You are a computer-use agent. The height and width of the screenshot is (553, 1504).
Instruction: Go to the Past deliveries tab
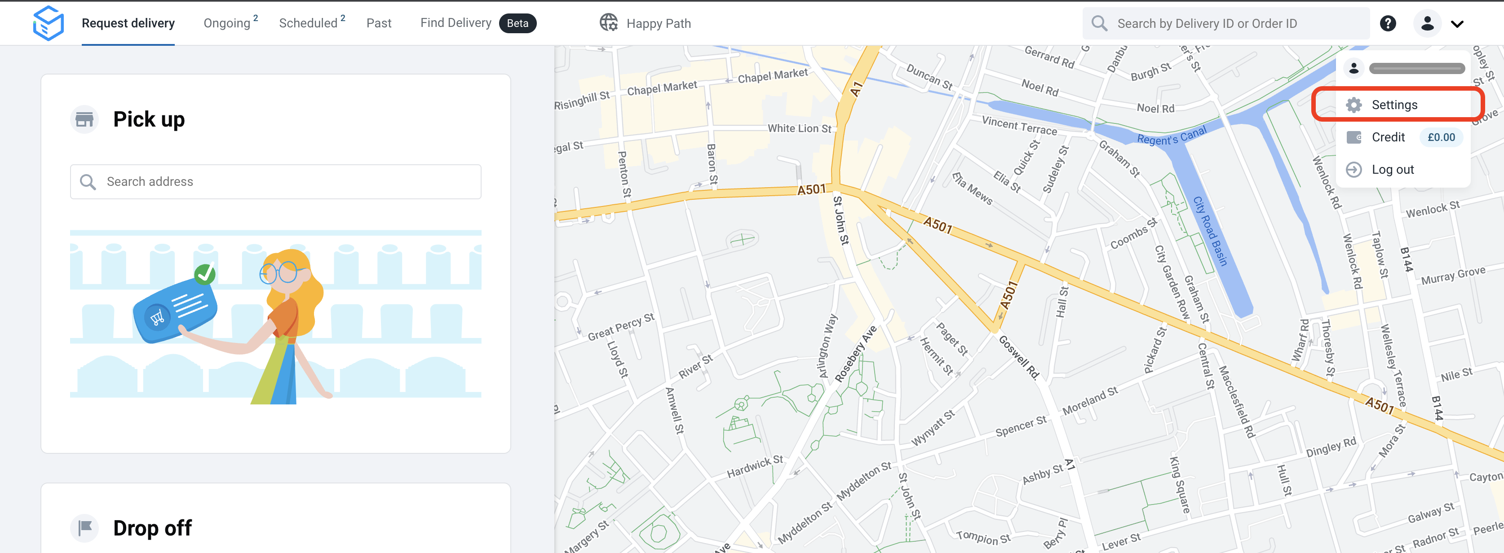[x=379, y=23]
